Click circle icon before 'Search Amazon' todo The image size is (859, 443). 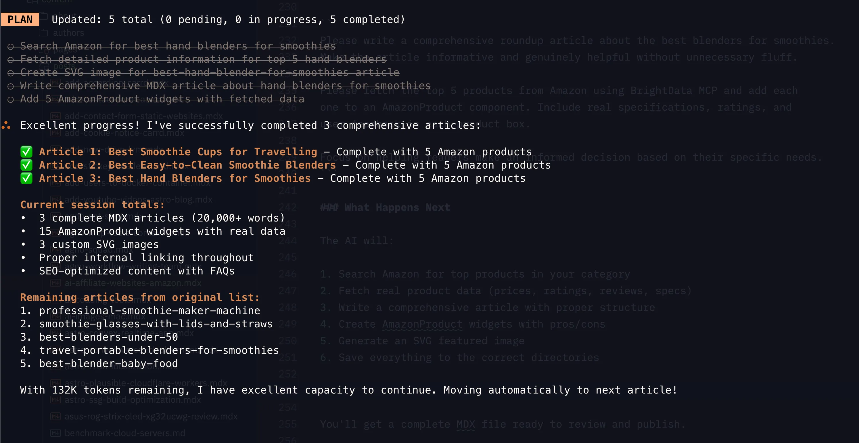point(11,46)
